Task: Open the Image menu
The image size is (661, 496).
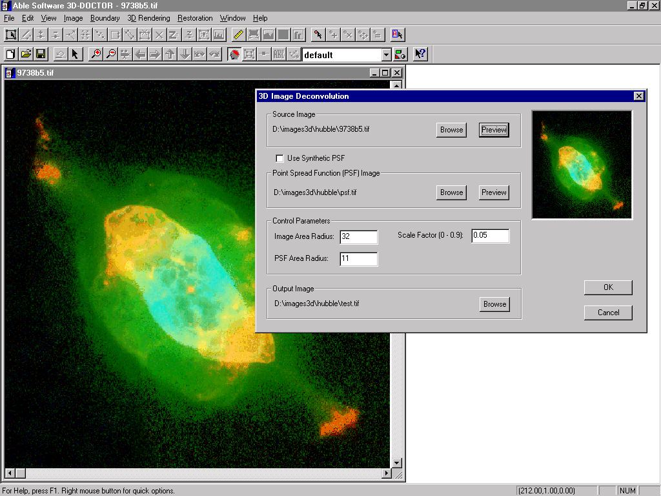Action: (x=73, y=18)
